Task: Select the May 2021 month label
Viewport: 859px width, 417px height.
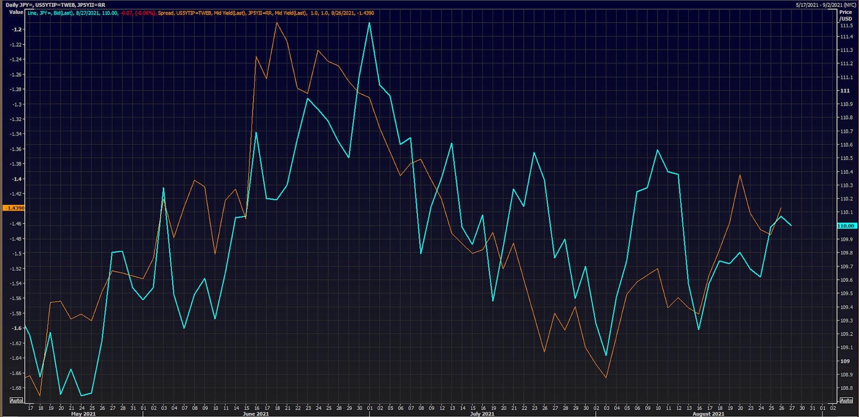Action: point(83,414)
